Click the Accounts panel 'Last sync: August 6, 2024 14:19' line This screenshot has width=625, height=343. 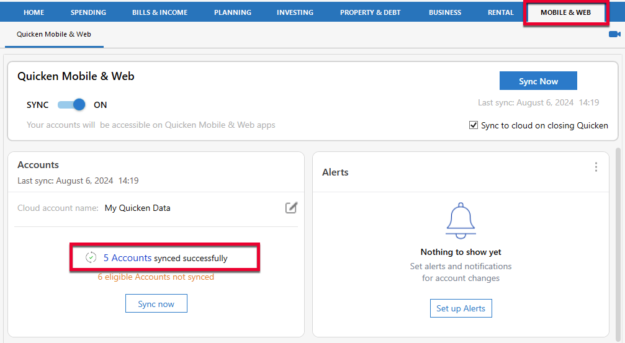click(x=78, y=181)
